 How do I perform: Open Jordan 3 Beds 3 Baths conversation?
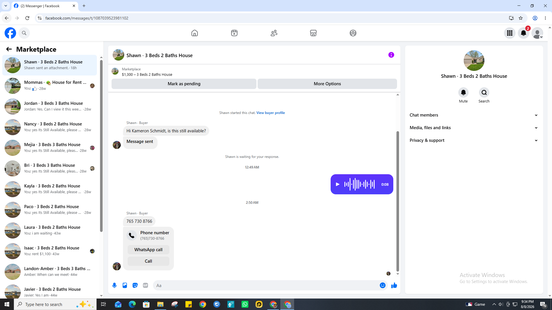coord(50,106)
